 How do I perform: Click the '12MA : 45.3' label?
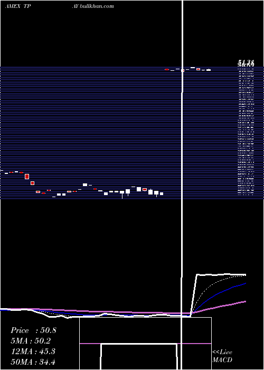tap(33, 351)
